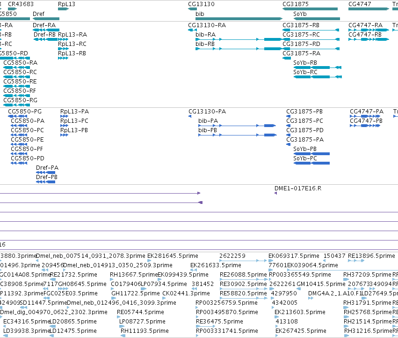398x338 pixels.
Task: Select the RE26088.5prime EST label
Action: tap(243, 275)
